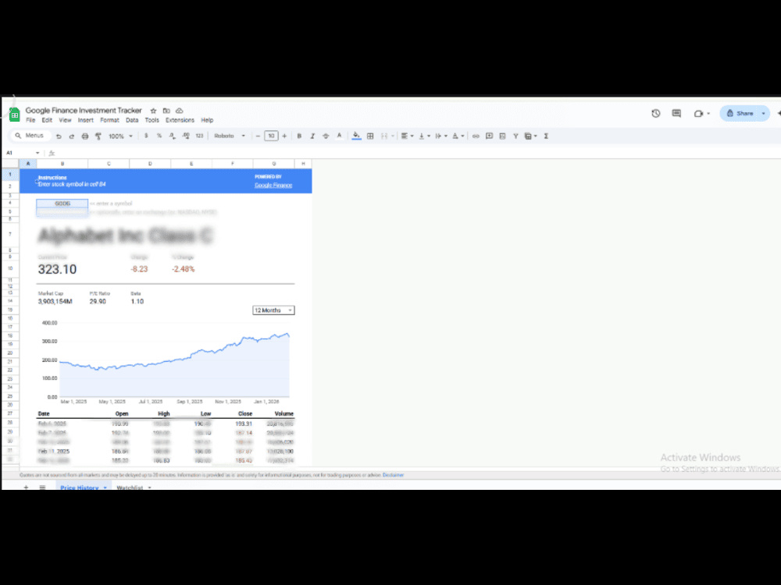Open the View menu
781x585 pixels.
click(x=66, y=120)
